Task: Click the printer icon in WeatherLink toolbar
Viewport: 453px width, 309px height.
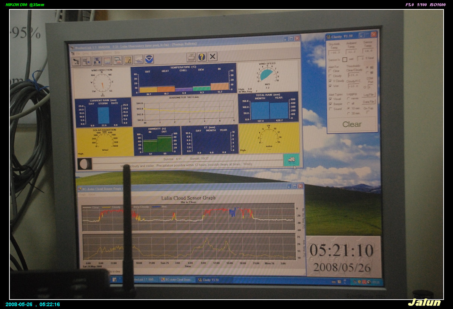Action: pos(191,57)
